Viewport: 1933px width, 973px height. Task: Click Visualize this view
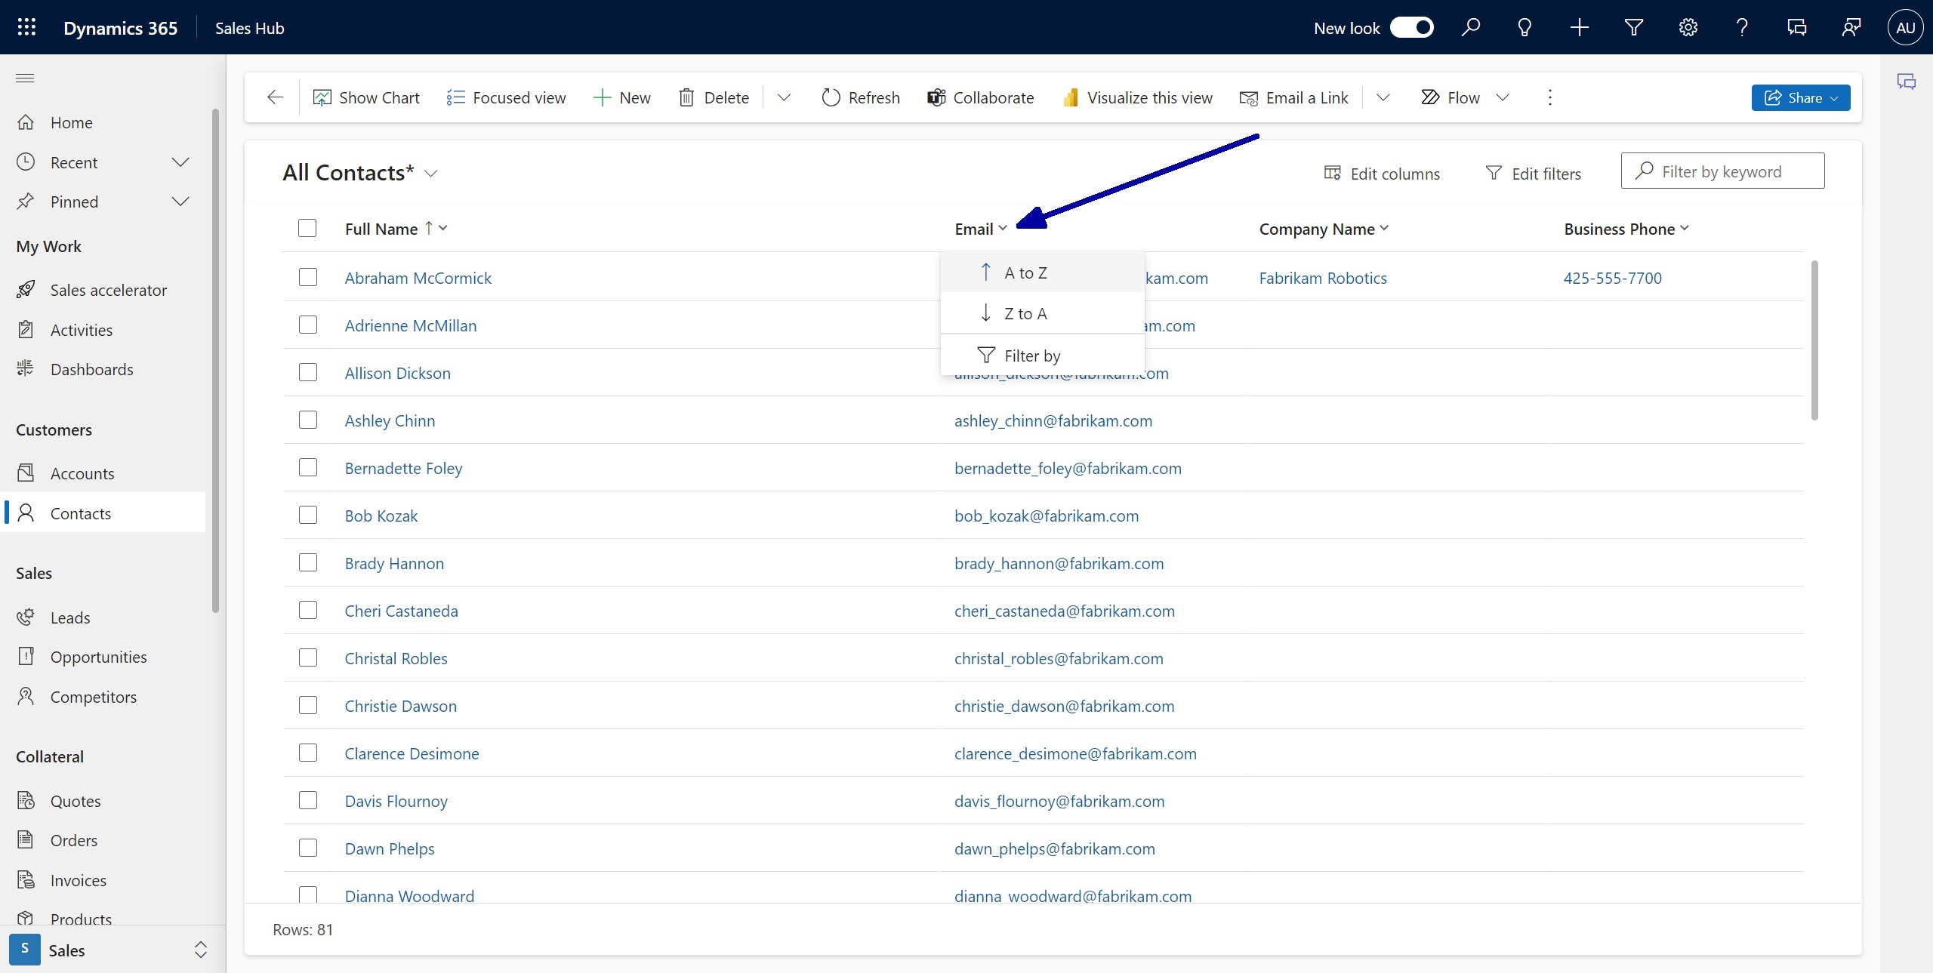[1137, 97]
